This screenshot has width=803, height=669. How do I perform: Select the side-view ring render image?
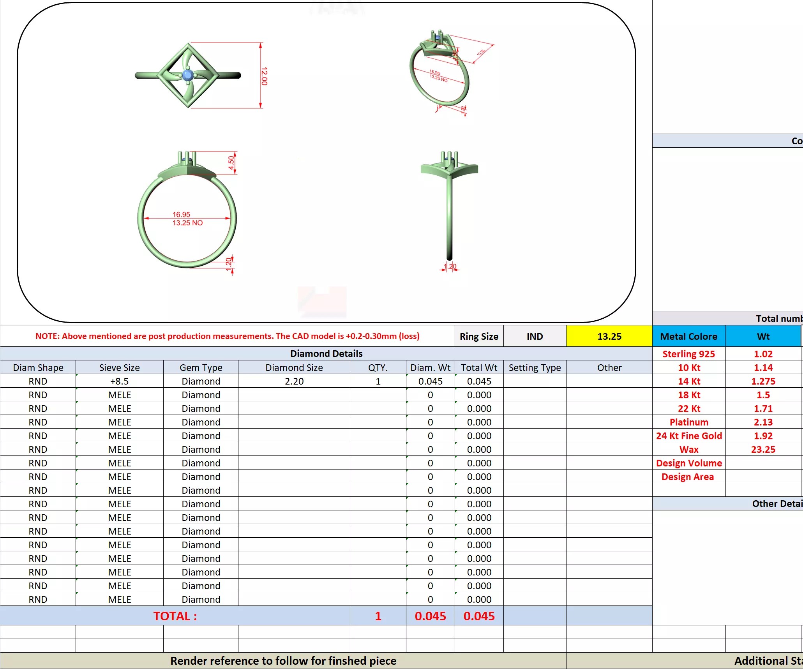click(x=449, y=211)
